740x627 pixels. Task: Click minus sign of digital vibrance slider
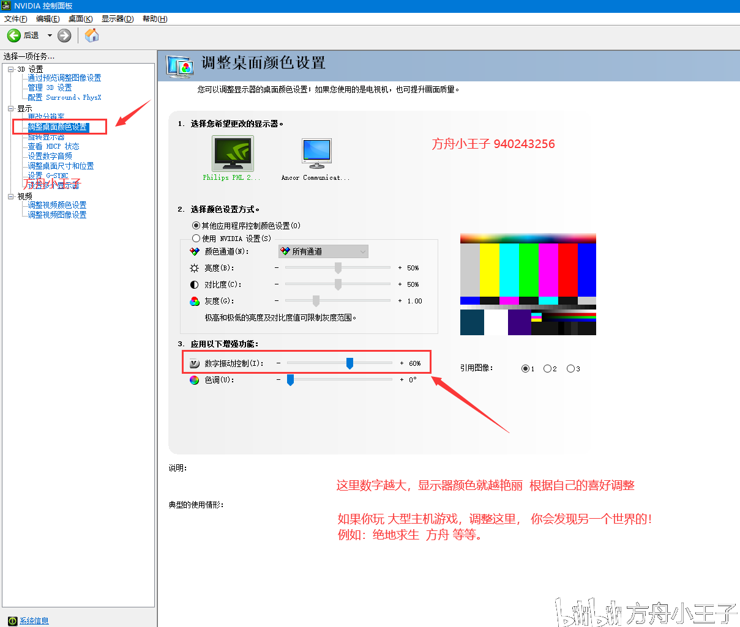(x=278, y=363)
